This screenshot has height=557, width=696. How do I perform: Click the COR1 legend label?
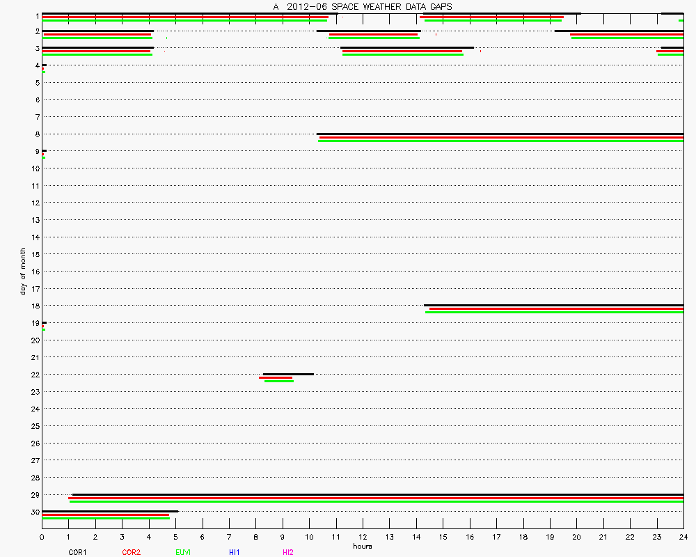coord(77,552)
